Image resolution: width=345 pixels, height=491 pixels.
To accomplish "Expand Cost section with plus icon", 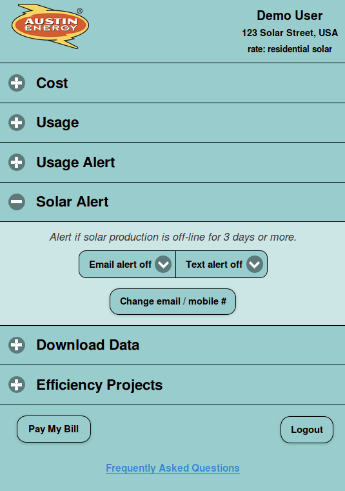I will click(x=17, y=83).
